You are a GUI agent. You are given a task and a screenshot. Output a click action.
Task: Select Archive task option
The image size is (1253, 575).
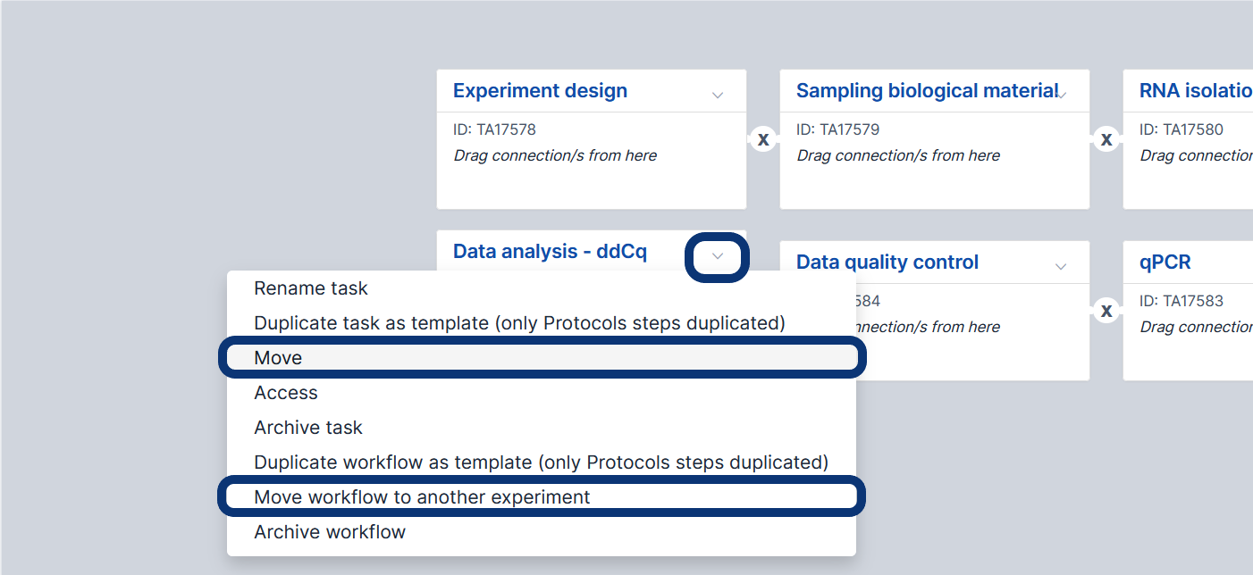[x=308, y=428]
